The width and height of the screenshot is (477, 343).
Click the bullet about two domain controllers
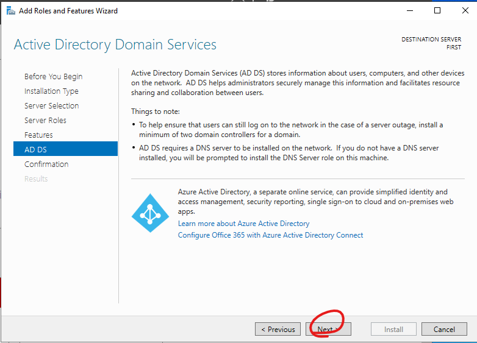pyautogui.click(x=291, y=130)
